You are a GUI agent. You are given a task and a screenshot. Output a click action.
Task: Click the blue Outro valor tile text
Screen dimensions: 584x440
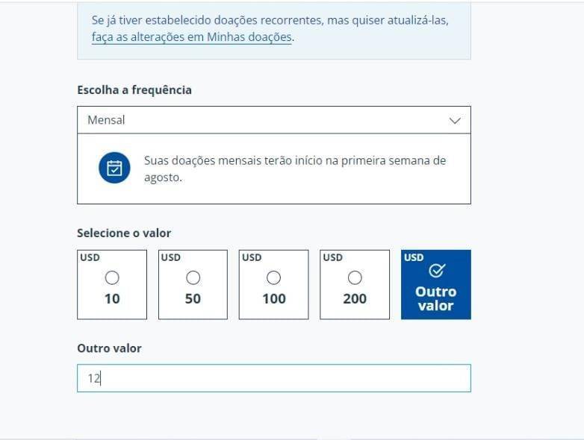click(435, 298)
